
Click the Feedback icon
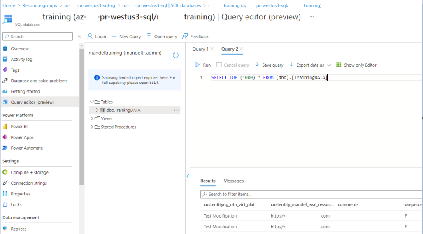(x=185, y=36)
